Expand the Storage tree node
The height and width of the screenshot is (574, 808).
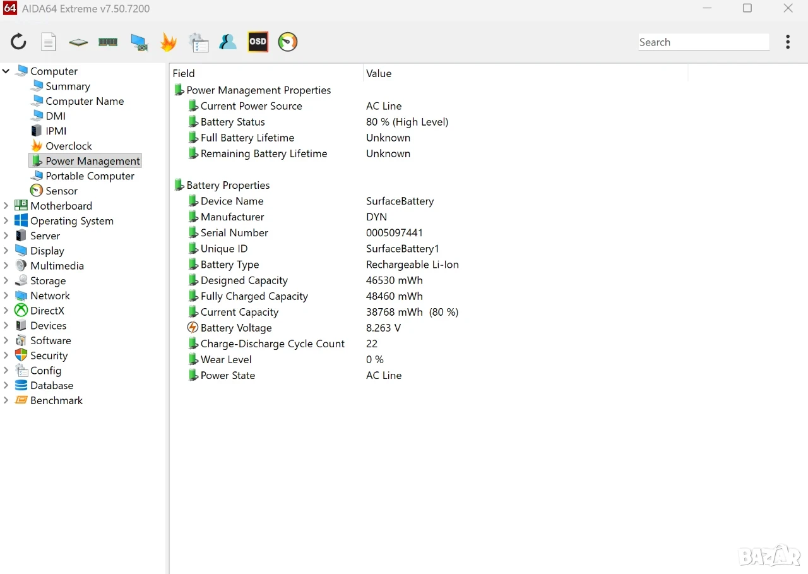[6, 281]
